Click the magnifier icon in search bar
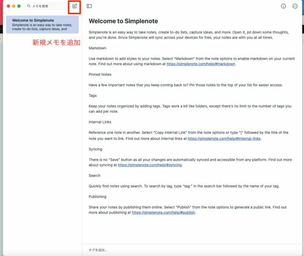 pos(29,6)
